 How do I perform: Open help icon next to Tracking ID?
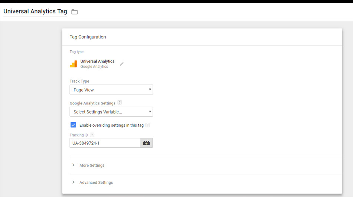click(92, 135)
